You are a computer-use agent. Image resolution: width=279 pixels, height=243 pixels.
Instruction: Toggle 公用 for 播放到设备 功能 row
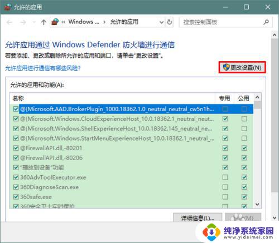[x=244, y=167]
